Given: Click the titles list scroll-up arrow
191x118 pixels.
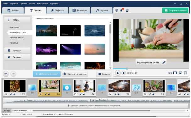Looking at the screenshot, I should (x=110, y=23).
